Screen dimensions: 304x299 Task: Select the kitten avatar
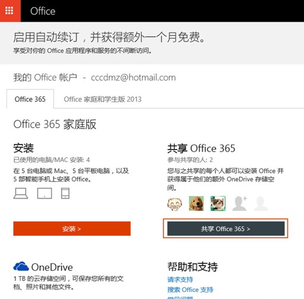218,204
